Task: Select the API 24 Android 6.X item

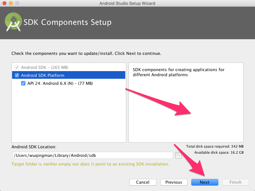Action: 57,83
